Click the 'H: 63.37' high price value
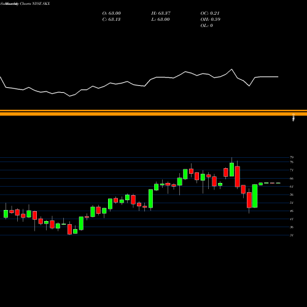This screenshot has height=307, width=307. point(161,14)
